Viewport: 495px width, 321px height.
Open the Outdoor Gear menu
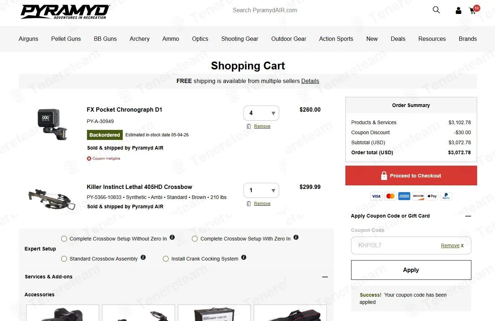click(x=289, y=39)
